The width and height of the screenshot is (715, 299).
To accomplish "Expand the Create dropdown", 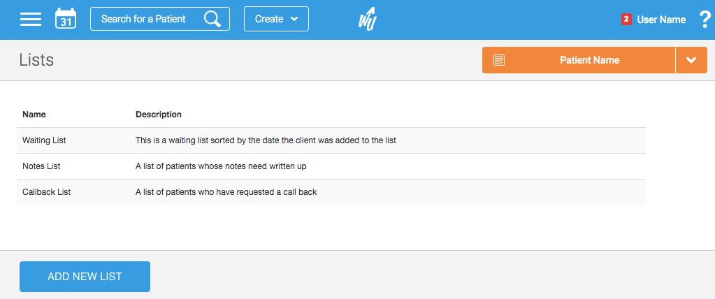I will pyautogui.click(x=276, y=19).
